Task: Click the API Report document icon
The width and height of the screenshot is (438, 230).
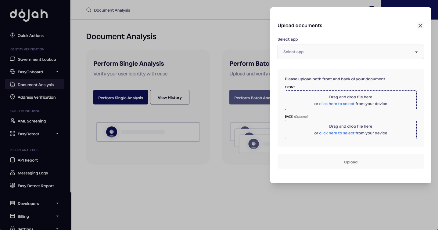Action: click(x=13, y=160)
